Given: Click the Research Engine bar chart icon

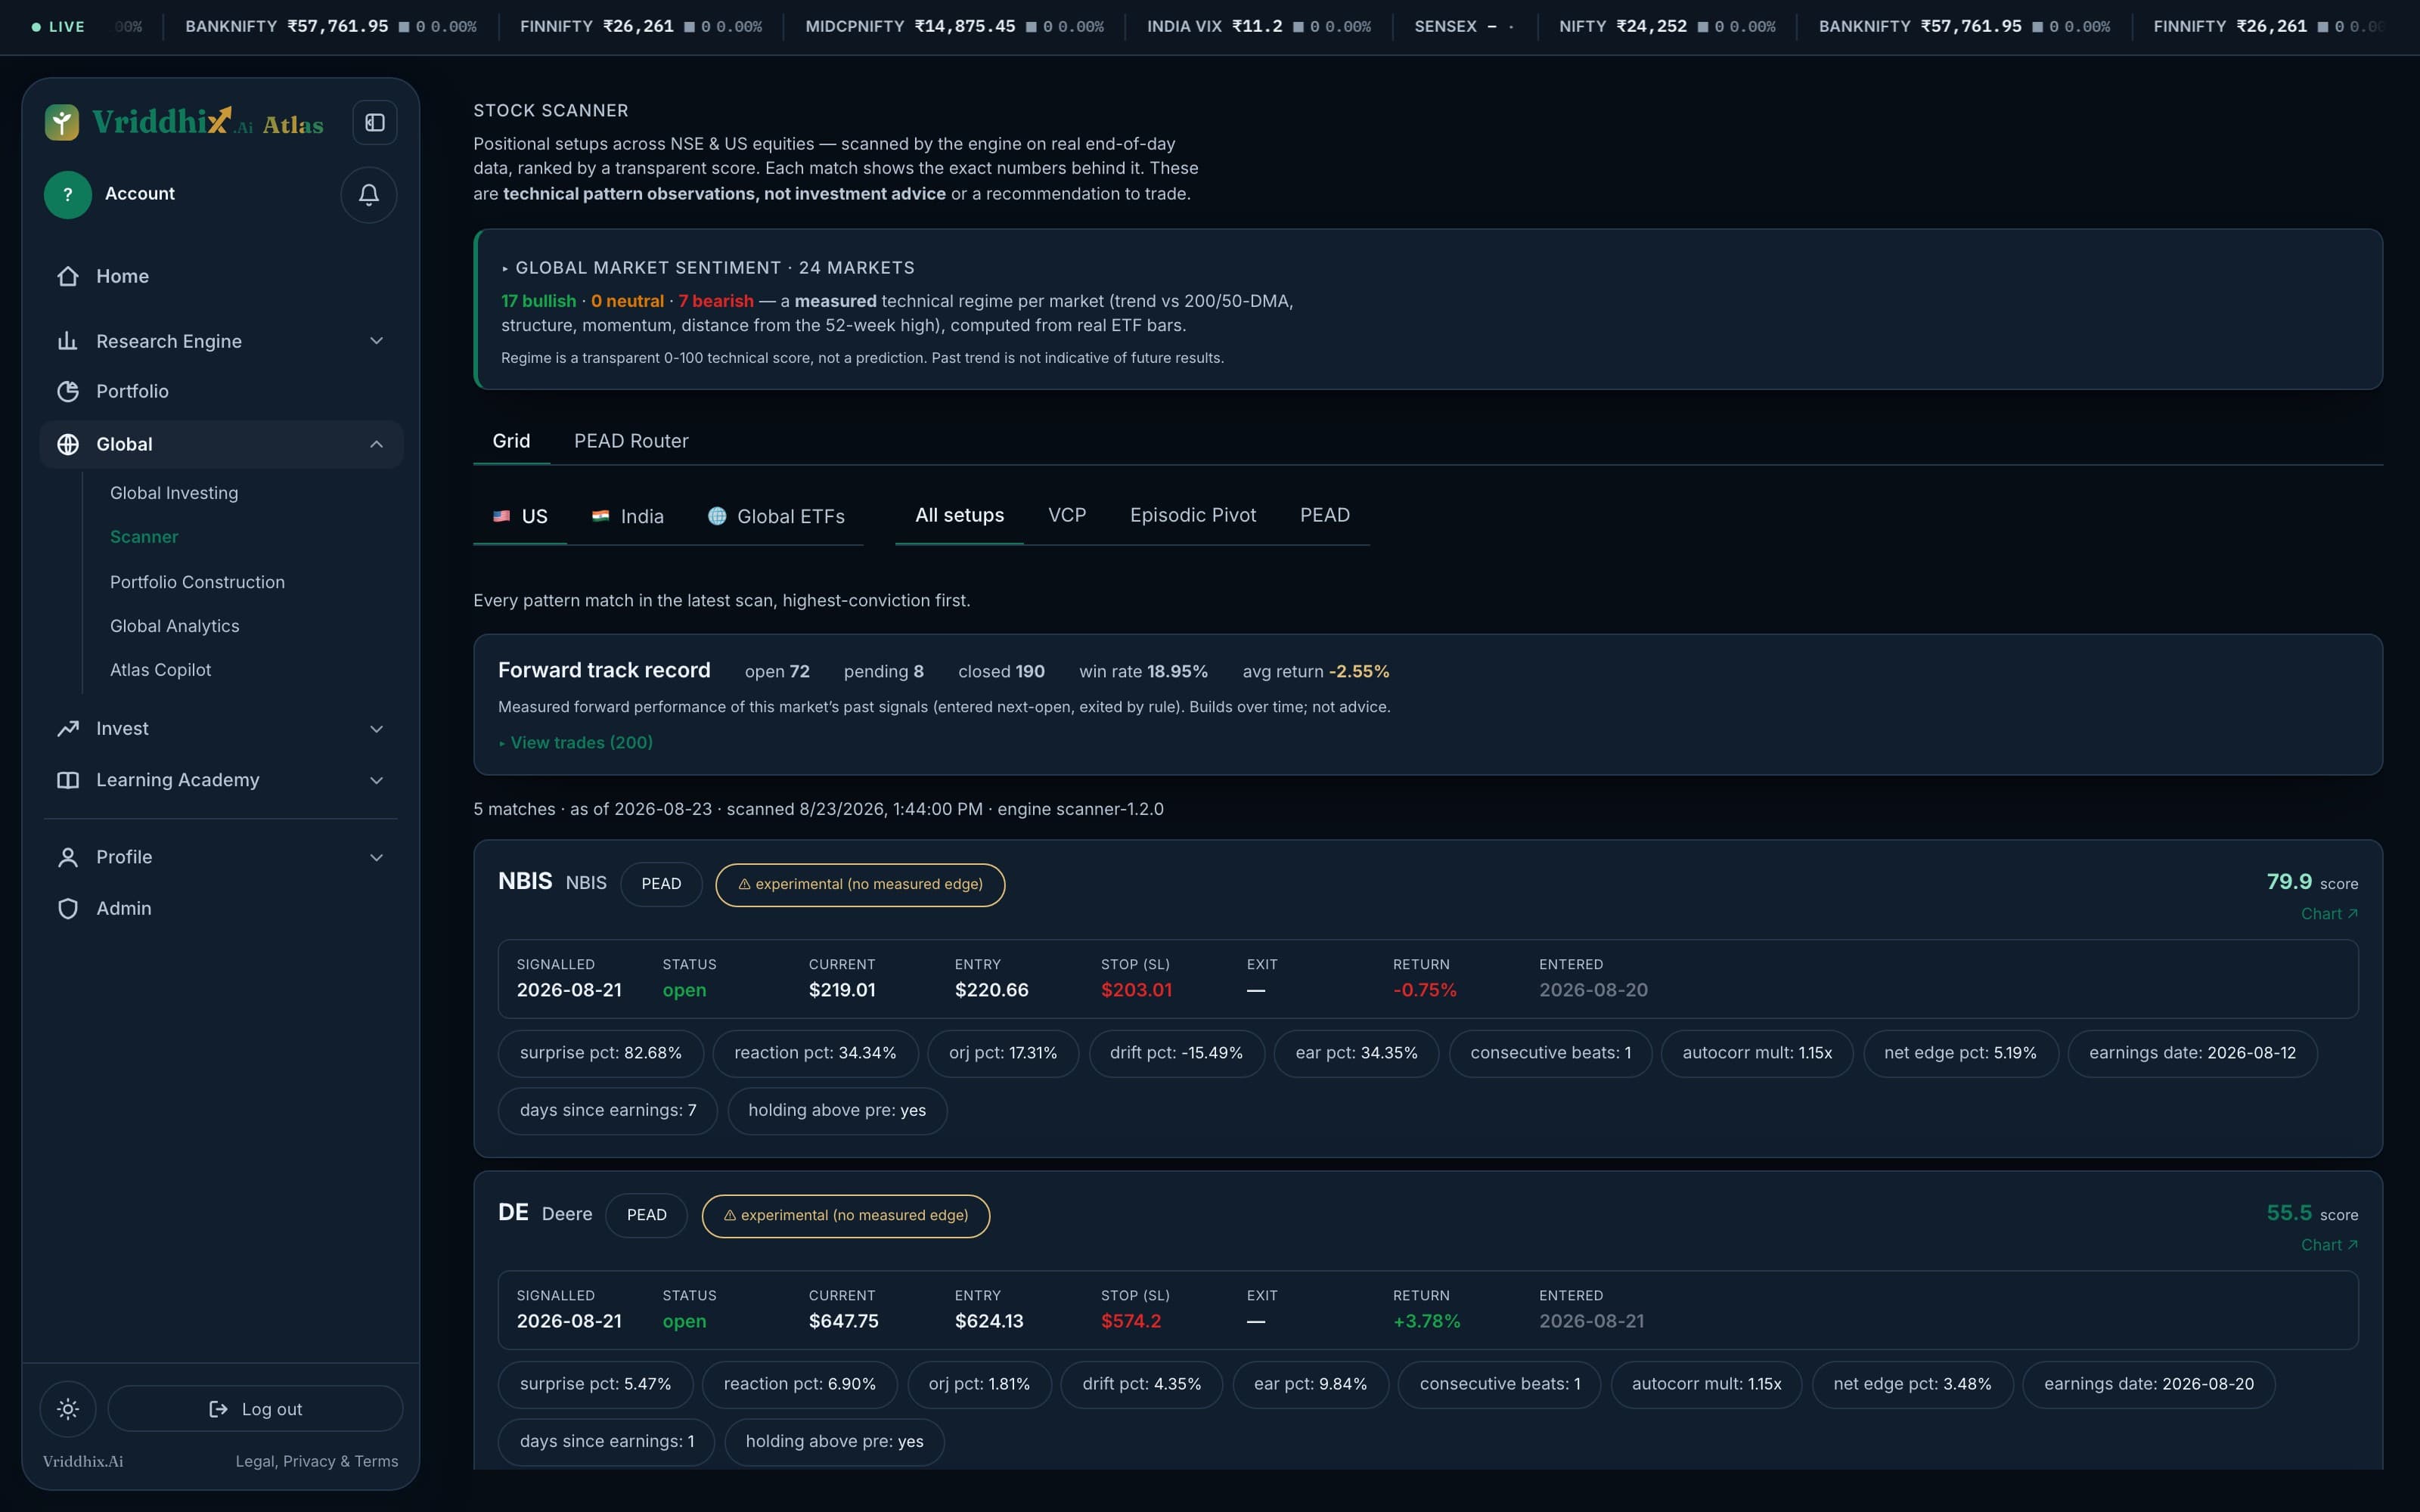Looking at the screenshot, I should 68,341.
